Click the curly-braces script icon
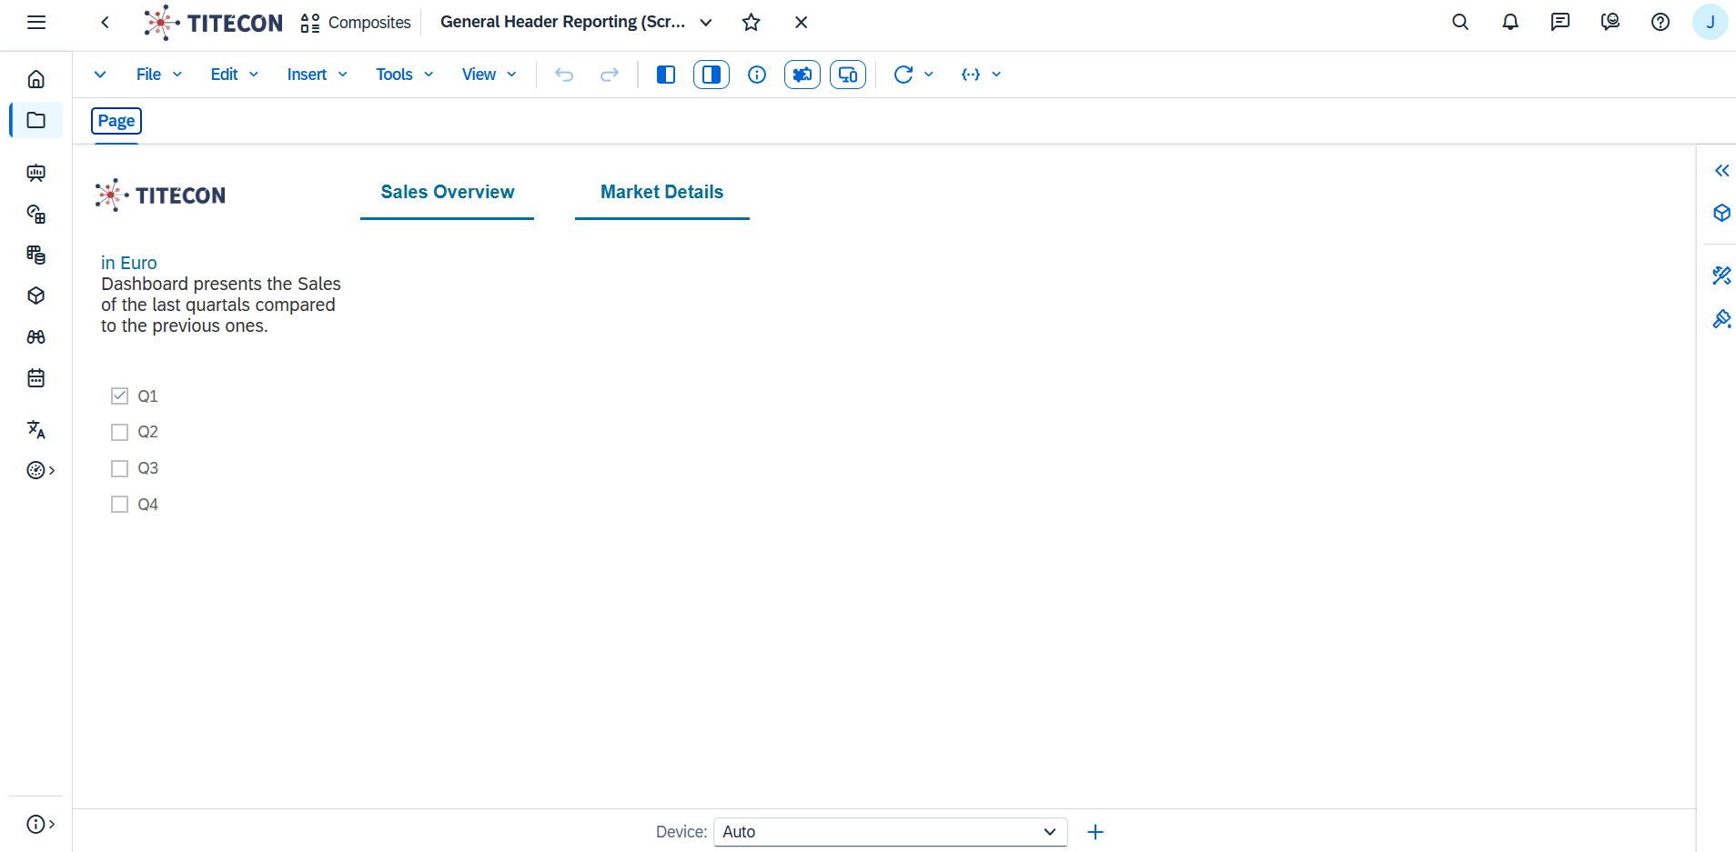The image size is (1736, 852). (x=971, y=75)
